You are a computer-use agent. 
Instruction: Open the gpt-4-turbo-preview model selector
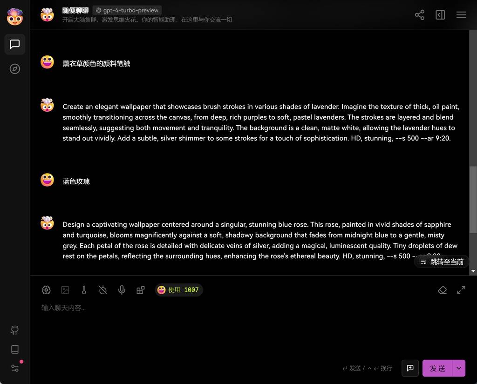point(127,10)
